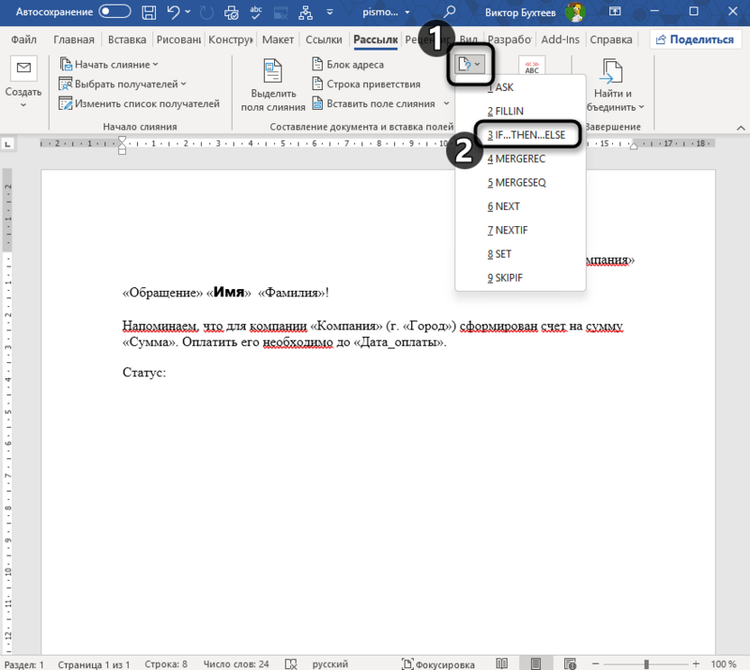Expand the Создать dropdown arrow
This screenshot has width=750, height=670.
click(x=23, y=104)
